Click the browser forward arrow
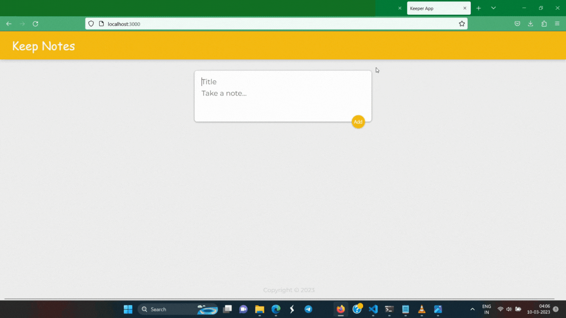The width and height of the screenshot is (566, 318). [23, 24]
